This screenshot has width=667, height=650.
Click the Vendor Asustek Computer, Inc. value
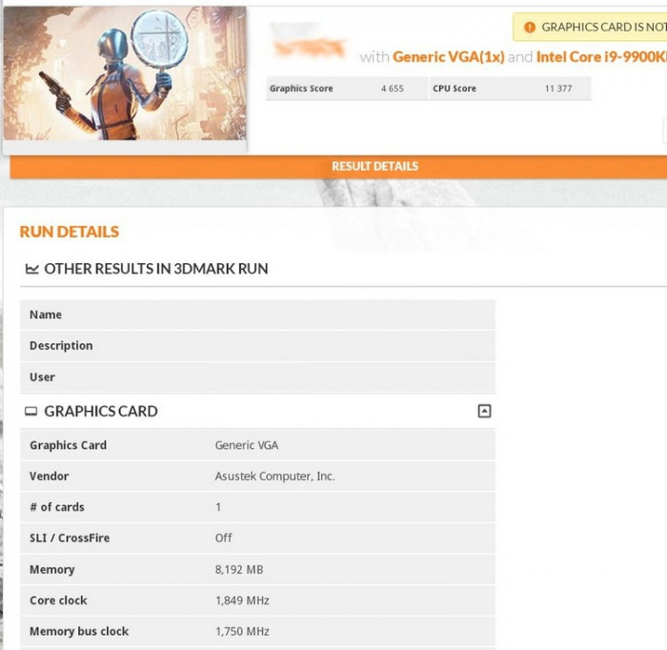pyautogui.click(x=274, y=477)
